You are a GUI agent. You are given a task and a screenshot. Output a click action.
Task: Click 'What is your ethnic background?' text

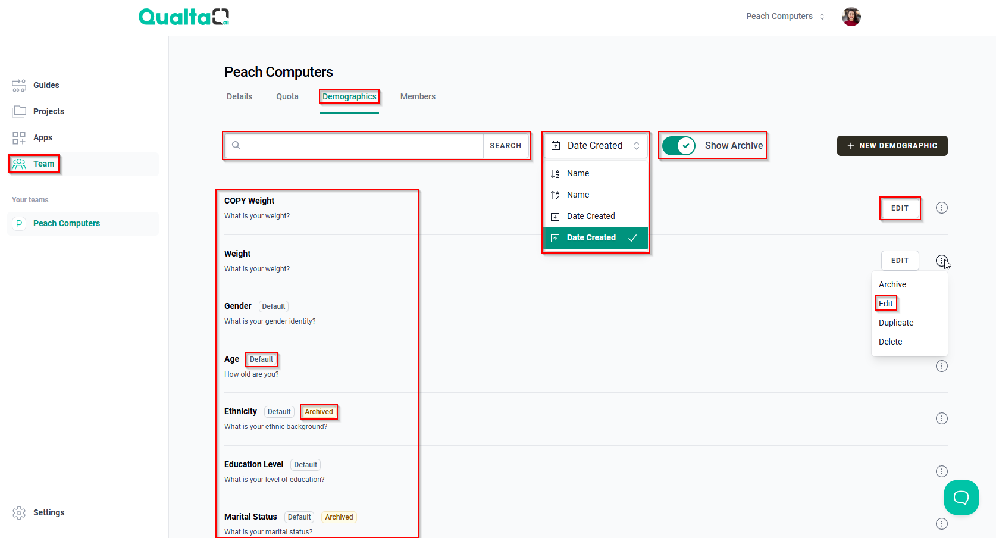276,427
